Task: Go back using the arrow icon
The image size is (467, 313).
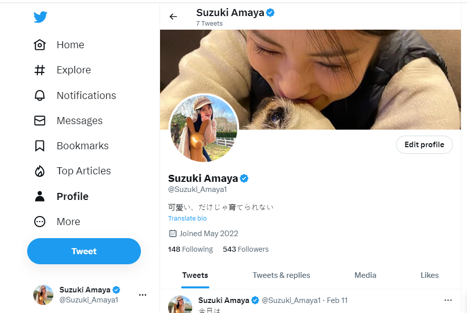Action: (173, 17)
